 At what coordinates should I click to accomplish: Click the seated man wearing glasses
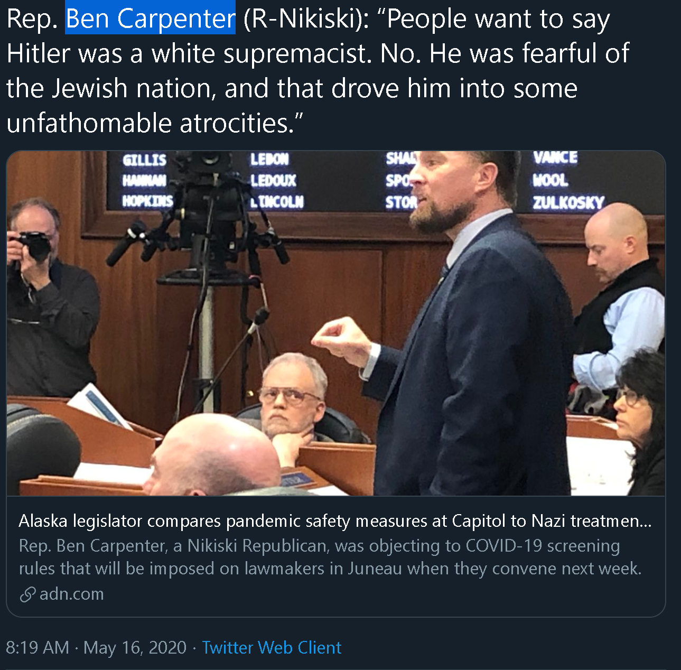(289, 399)
